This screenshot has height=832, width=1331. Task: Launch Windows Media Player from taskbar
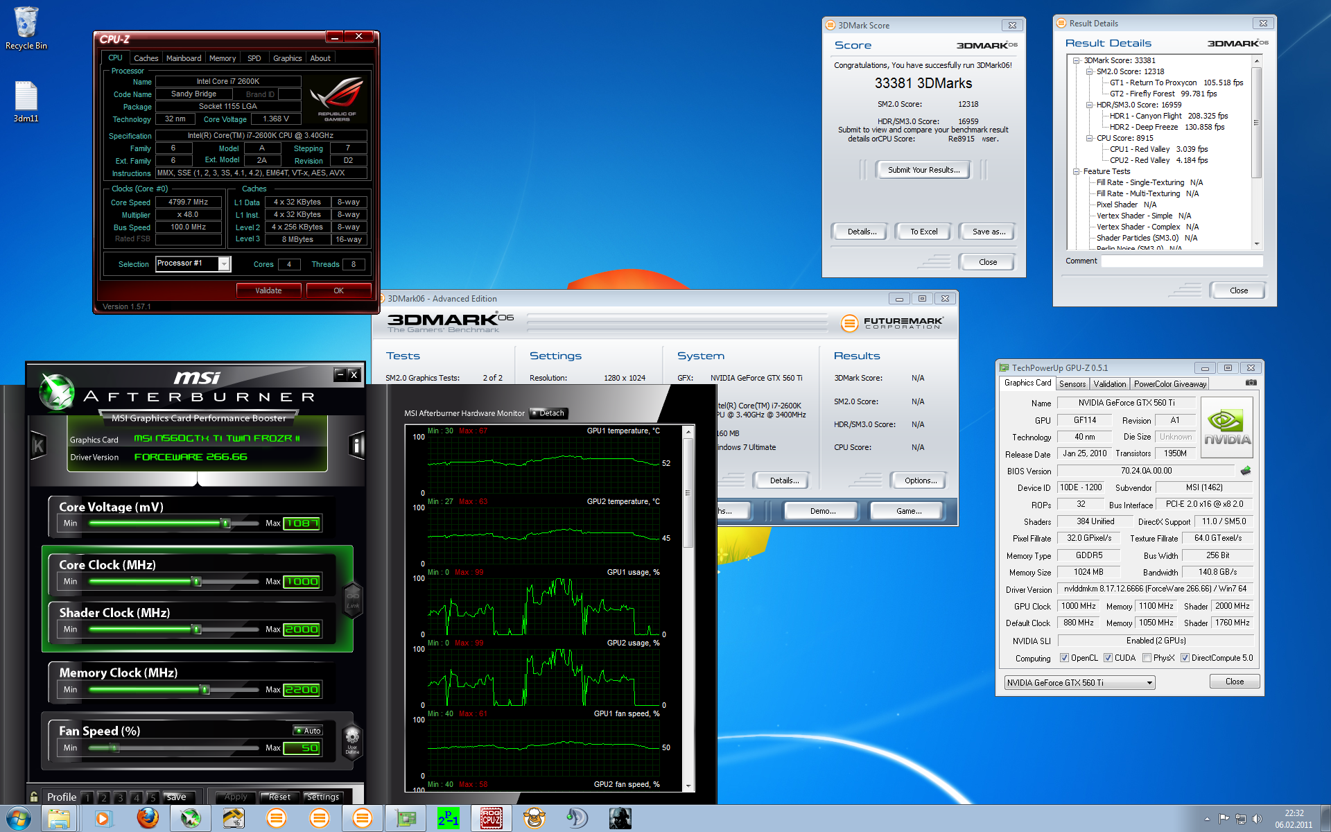[103, 819]
